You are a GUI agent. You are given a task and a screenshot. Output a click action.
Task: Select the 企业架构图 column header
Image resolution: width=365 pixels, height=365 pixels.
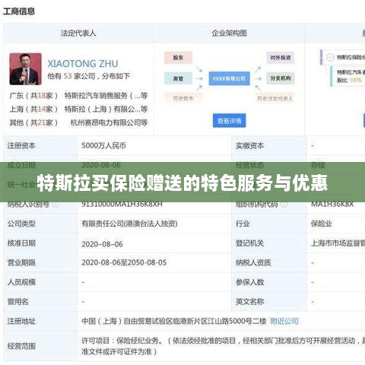click(229, 33)
